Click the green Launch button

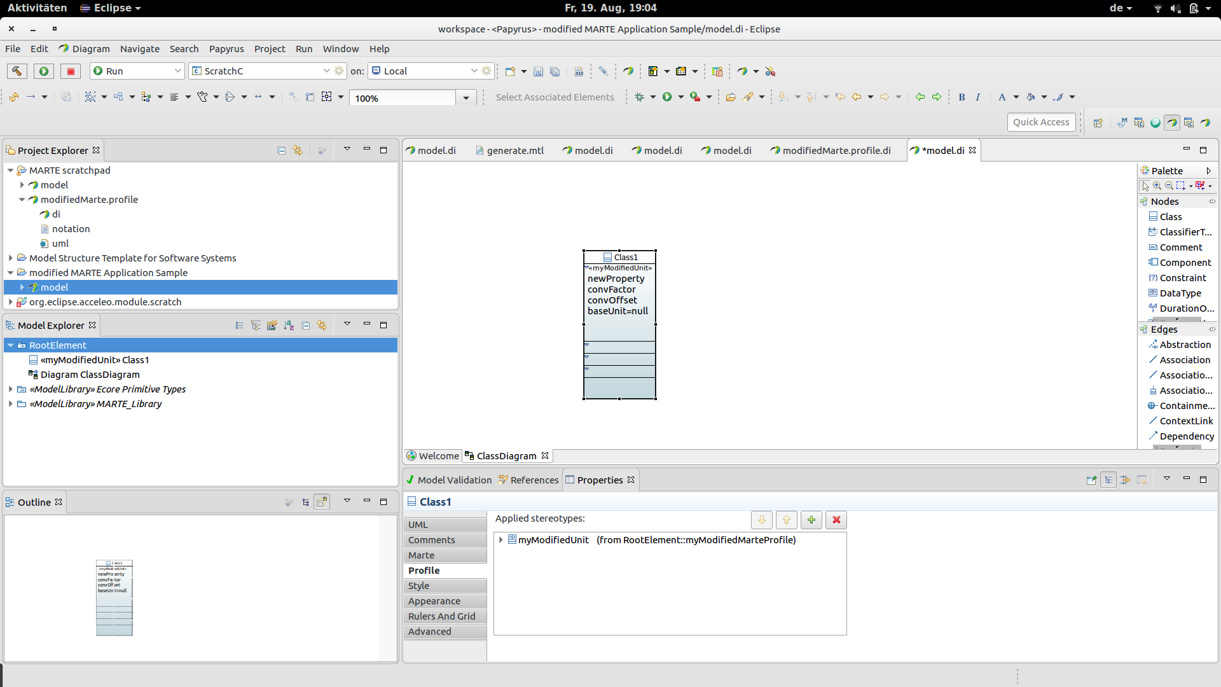pos(44,71)
